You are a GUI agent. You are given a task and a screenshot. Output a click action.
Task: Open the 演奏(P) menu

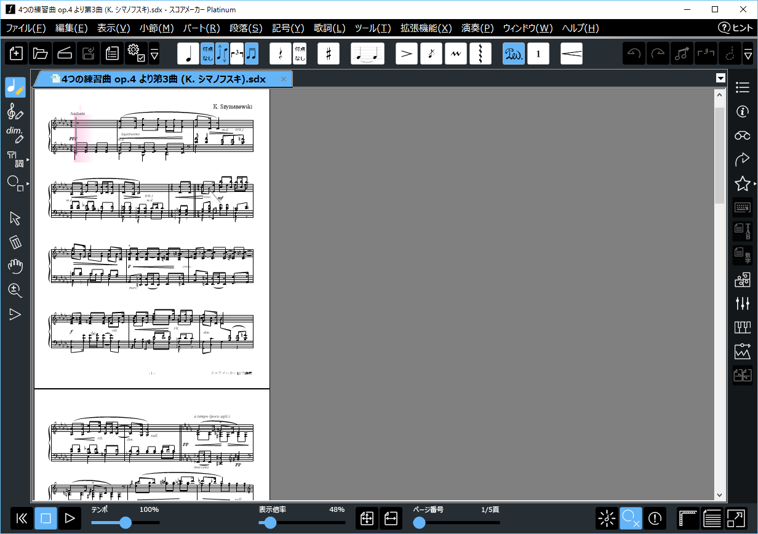pyautogui.click(x=477, y=28)
